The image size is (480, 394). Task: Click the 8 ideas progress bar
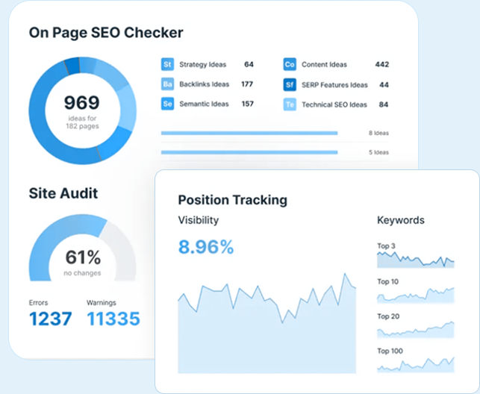[x=249, y=134]
